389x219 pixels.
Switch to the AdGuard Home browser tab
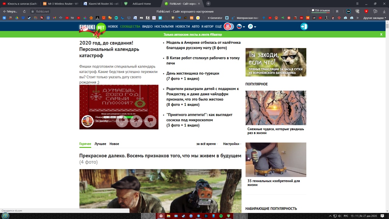[x=141, y=4]
